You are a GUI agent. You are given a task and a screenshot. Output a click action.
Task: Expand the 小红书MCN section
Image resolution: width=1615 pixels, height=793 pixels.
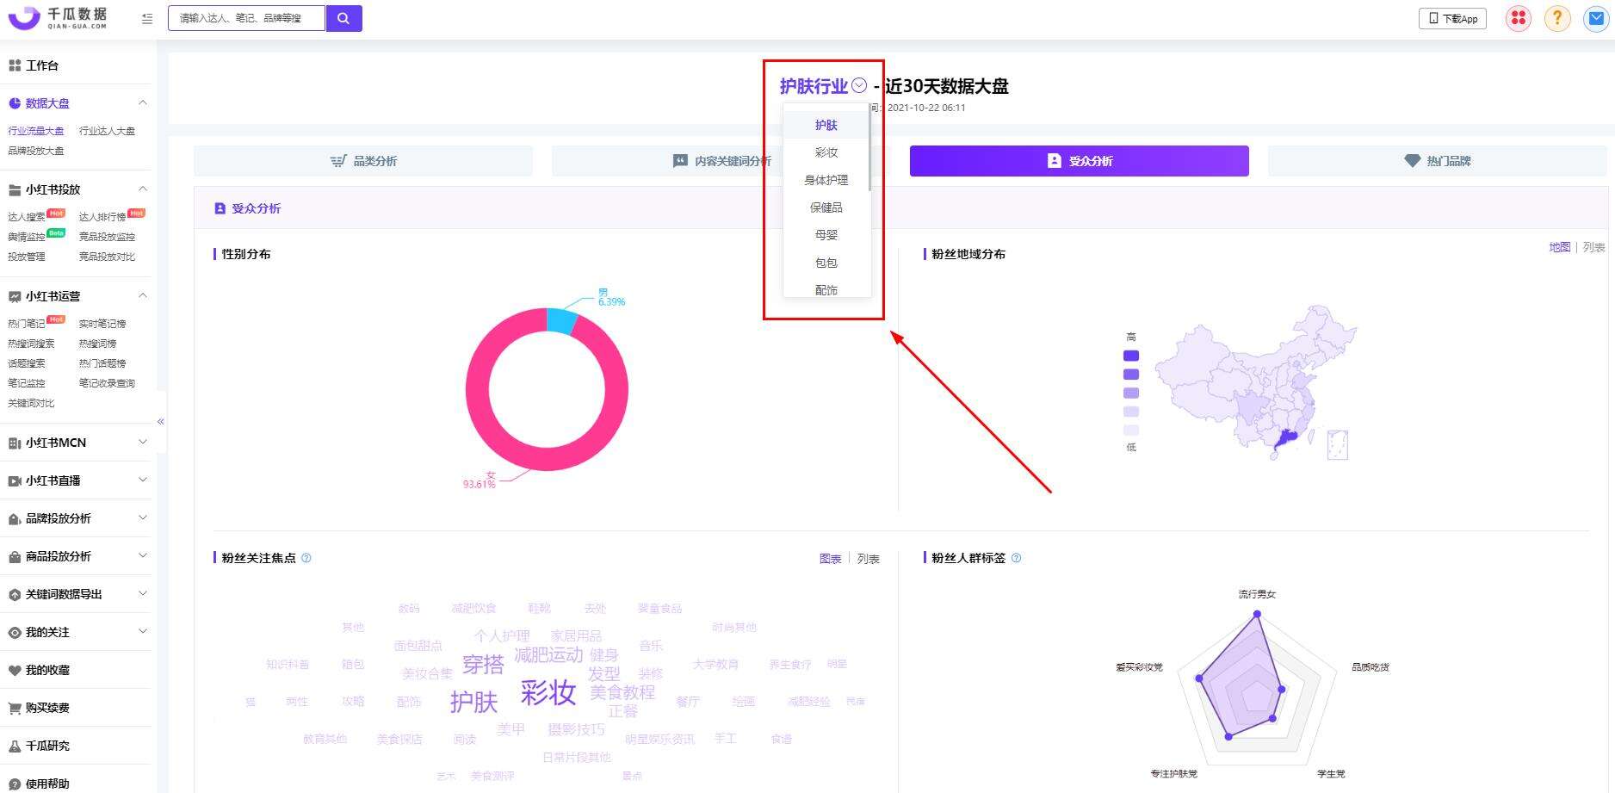[143, 443]
